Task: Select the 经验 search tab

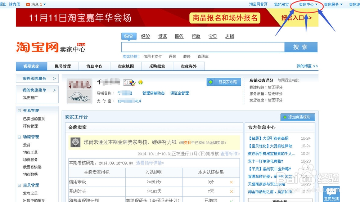Action: point(145,36)
